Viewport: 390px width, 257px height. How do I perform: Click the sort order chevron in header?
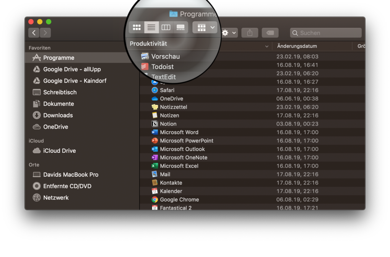(266, 46)
